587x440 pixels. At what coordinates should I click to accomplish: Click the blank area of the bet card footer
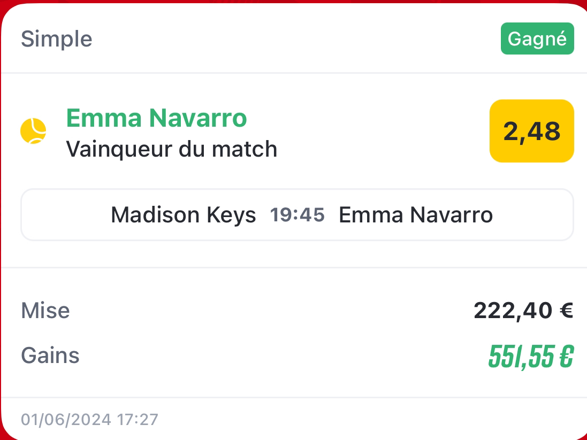click(x=371, y=419)
